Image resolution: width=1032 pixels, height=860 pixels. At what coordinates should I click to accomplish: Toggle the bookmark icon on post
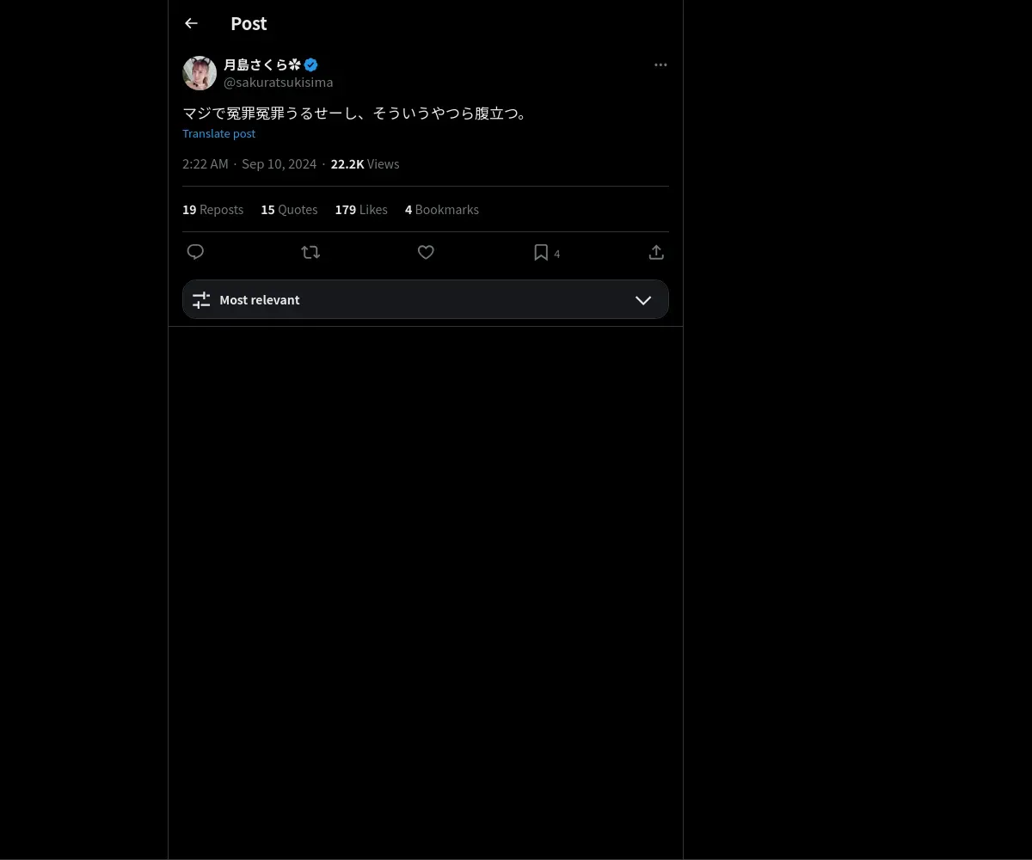pos(541,252)
